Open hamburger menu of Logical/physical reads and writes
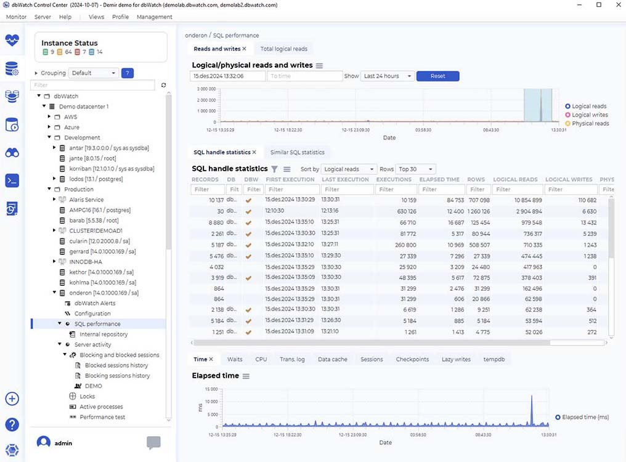 (x=319, y=65)
